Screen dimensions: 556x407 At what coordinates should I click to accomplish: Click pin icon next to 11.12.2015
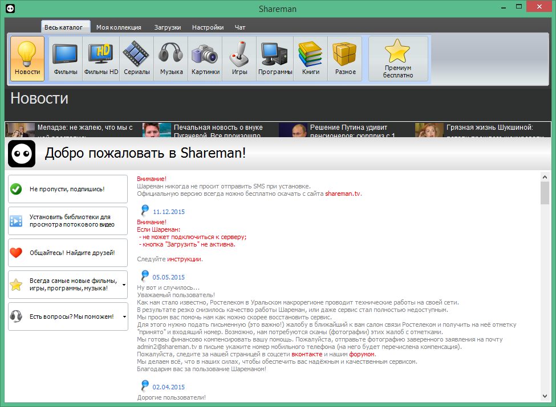145,210
